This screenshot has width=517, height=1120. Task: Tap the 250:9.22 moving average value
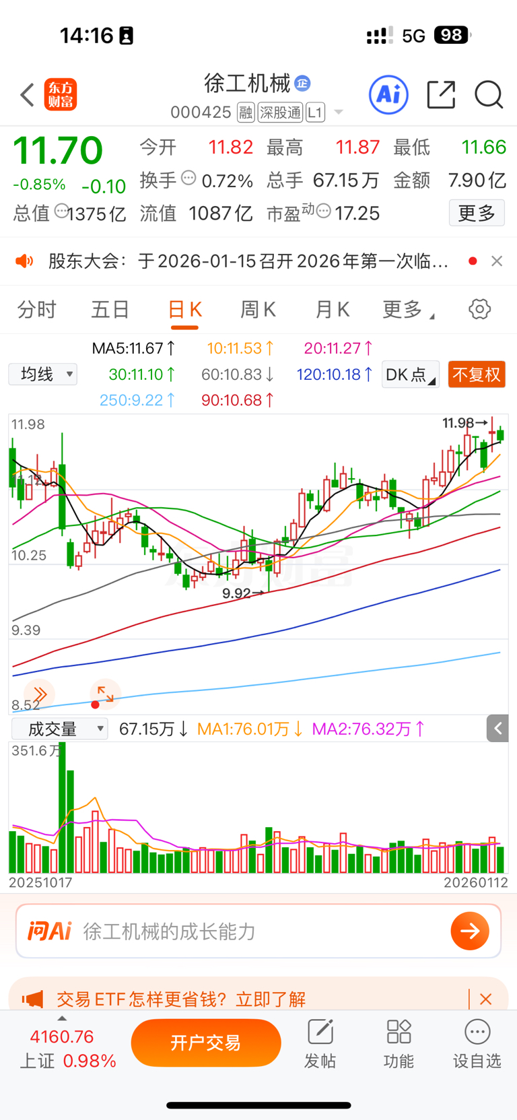pos(137,400)
